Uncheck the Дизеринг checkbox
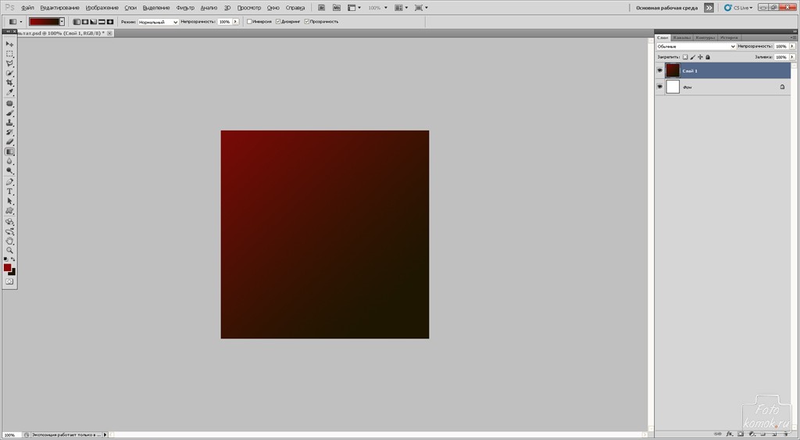 pyautogui.click(x=278, y=22)
